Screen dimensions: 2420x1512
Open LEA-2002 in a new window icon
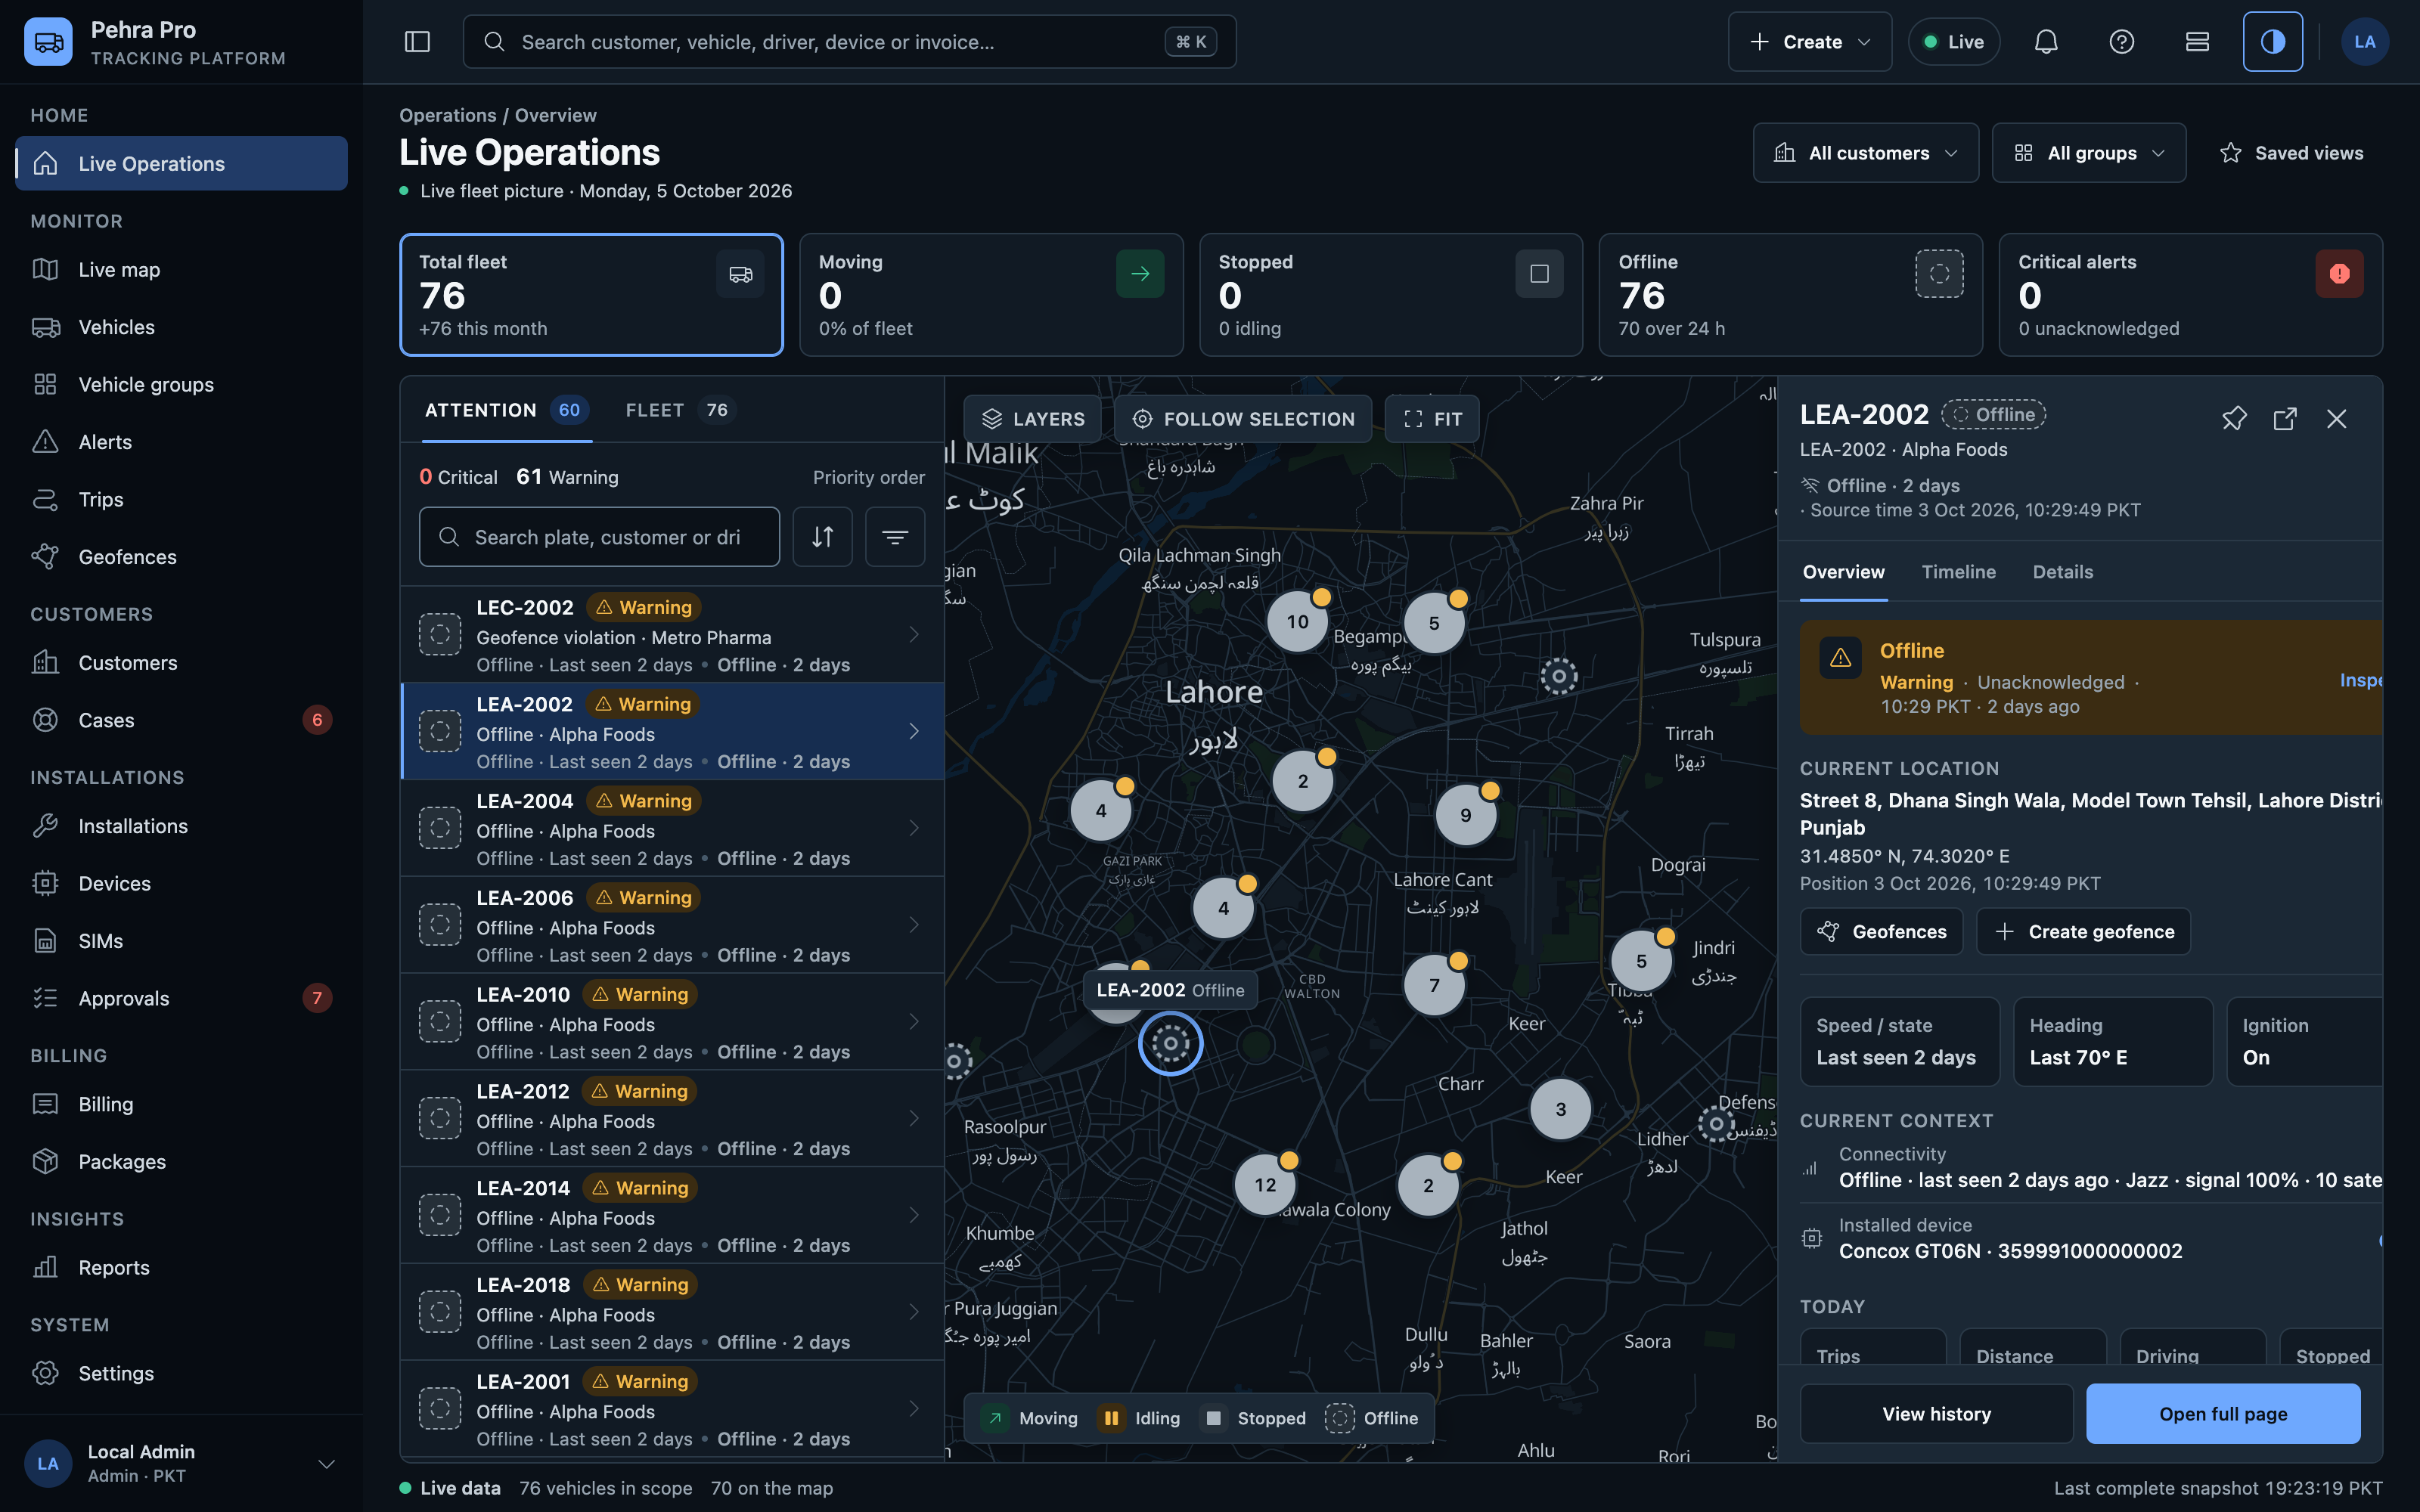click(2284, 418)
